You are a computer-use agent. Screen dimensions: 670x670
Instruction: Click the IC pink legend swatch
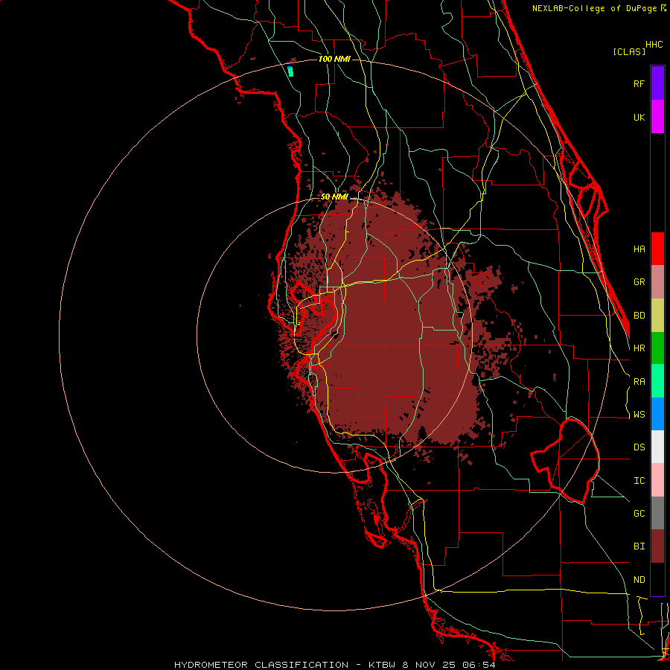657,480
